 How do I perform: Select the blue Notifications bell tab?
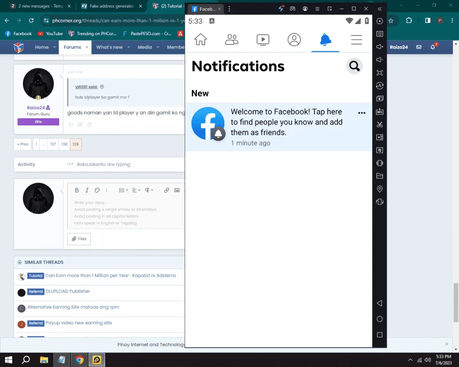point(325,40)
